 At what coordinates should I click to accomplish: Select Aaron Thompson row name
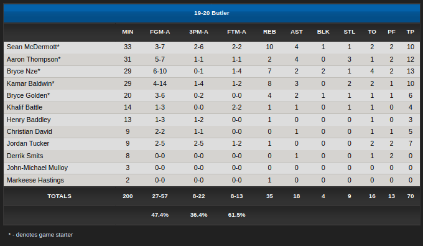(34, 59)
